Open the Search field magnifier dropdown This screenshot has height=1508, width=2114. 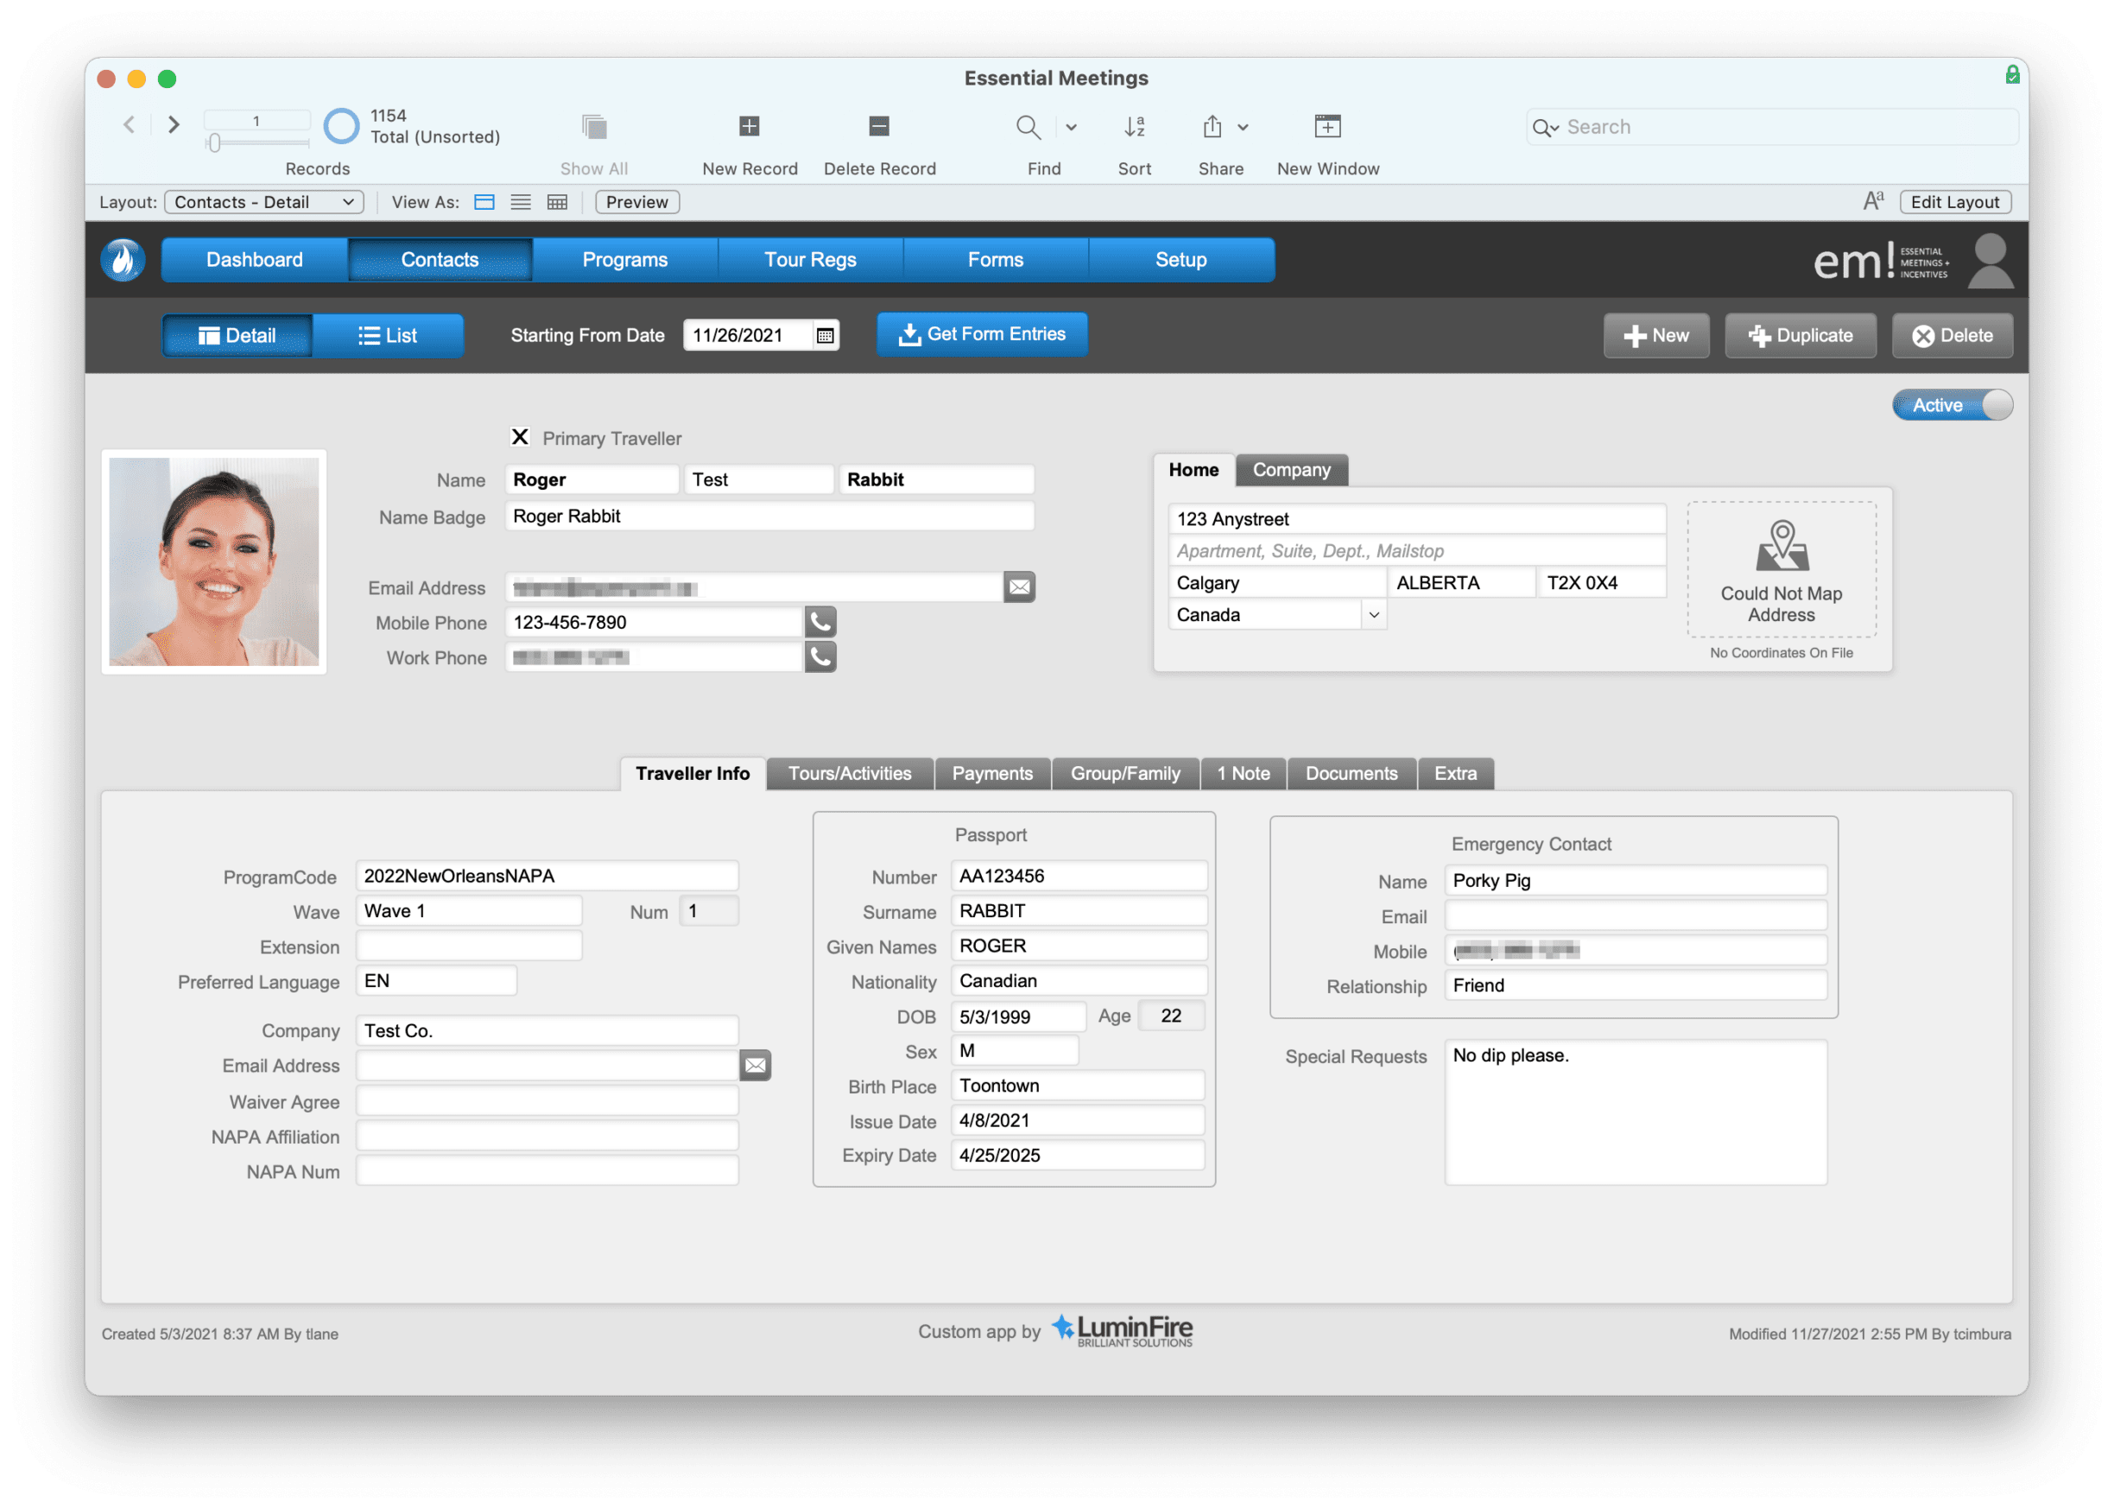[x=1545, y=128]
